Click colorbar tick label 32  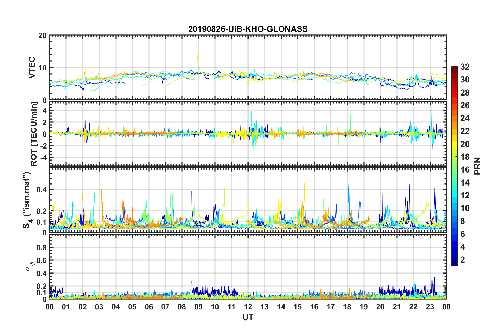(465, 67)
